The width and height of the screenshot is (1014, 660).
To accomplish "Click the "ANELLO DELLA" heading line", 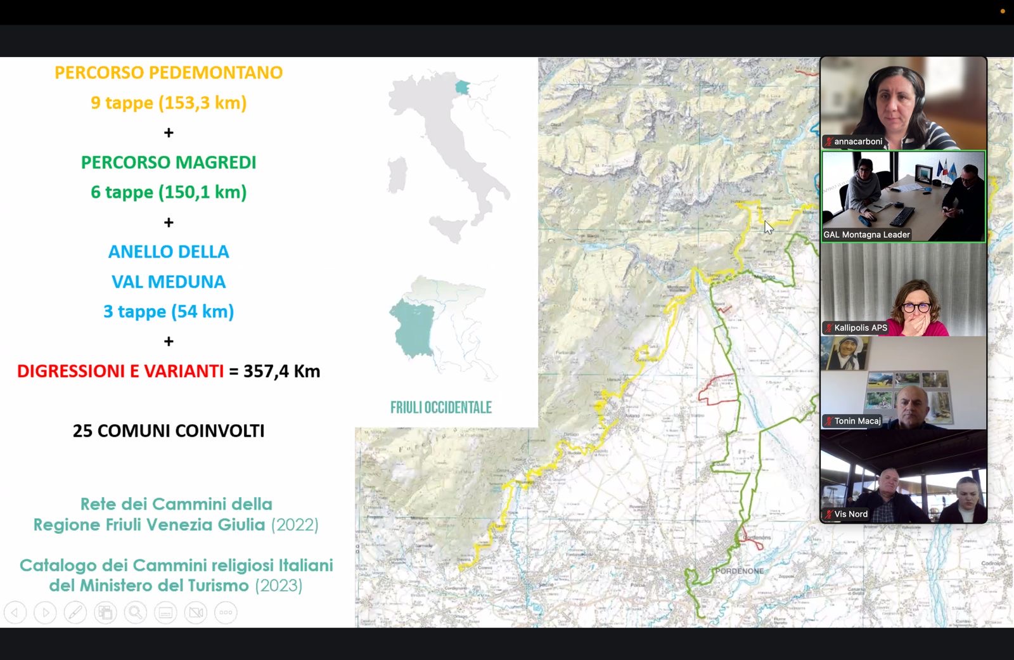I will (169, 252).
